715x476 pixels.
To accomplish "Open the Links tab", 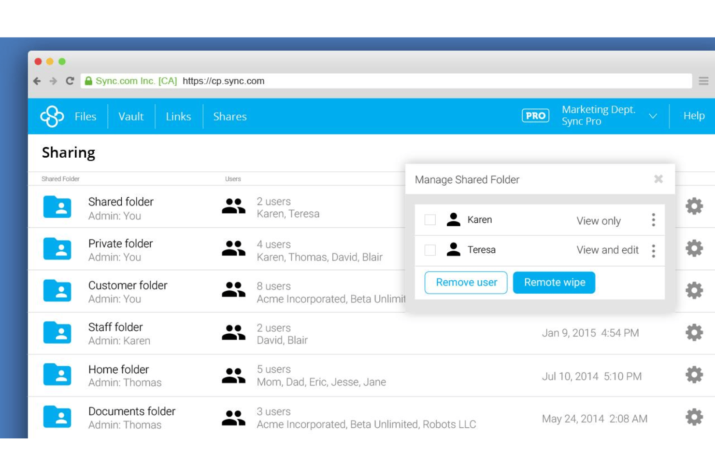I will click(x=178, y=117).
